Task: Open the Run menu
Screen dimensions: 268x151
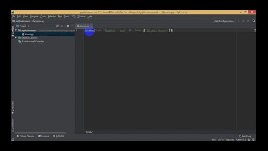Action: [60, 16]
